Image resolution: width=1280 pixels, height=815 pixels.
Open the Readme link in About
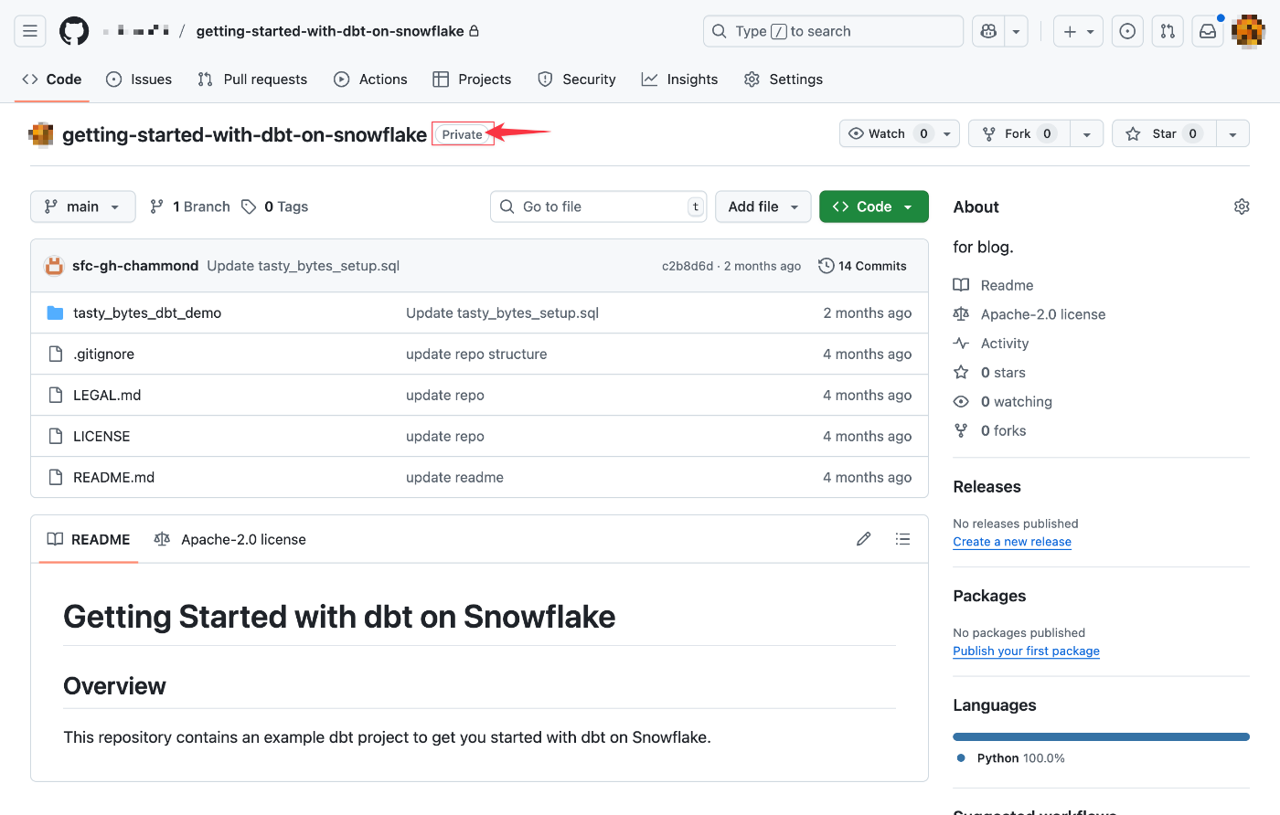tap(993, 285)
